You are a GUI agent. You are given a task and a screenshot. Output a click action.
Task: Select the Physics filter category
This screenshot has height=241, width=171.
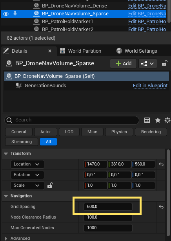(119, 132)
